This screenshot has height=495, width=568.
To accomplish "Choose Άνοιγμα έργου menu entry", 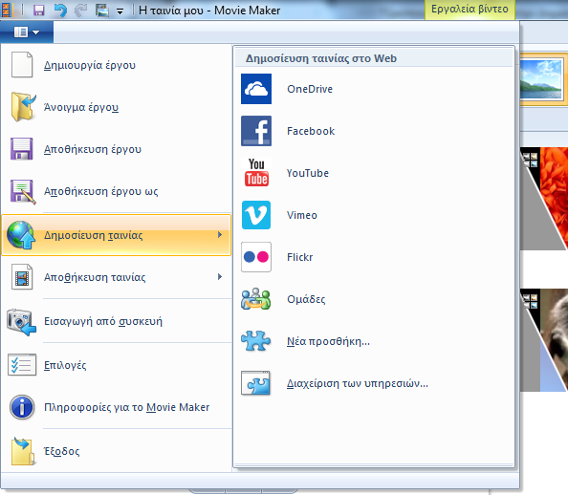I will coord(117,107).
